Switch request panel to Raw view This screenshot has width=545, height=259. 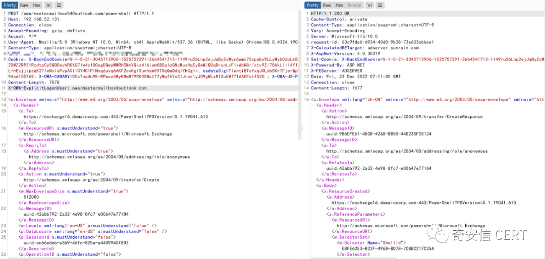click(x=24, y=5)
